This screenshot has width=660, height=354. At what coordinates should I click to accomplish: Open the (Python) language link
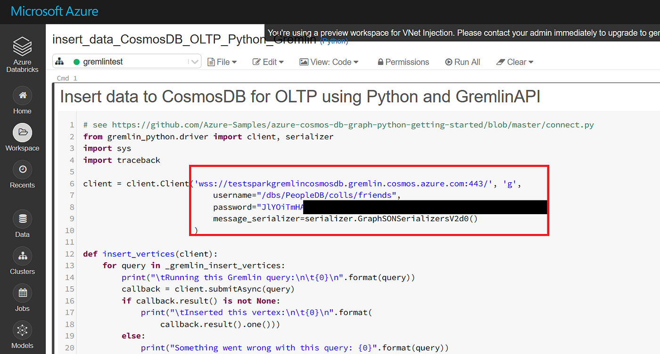click(x=334, y=41)
